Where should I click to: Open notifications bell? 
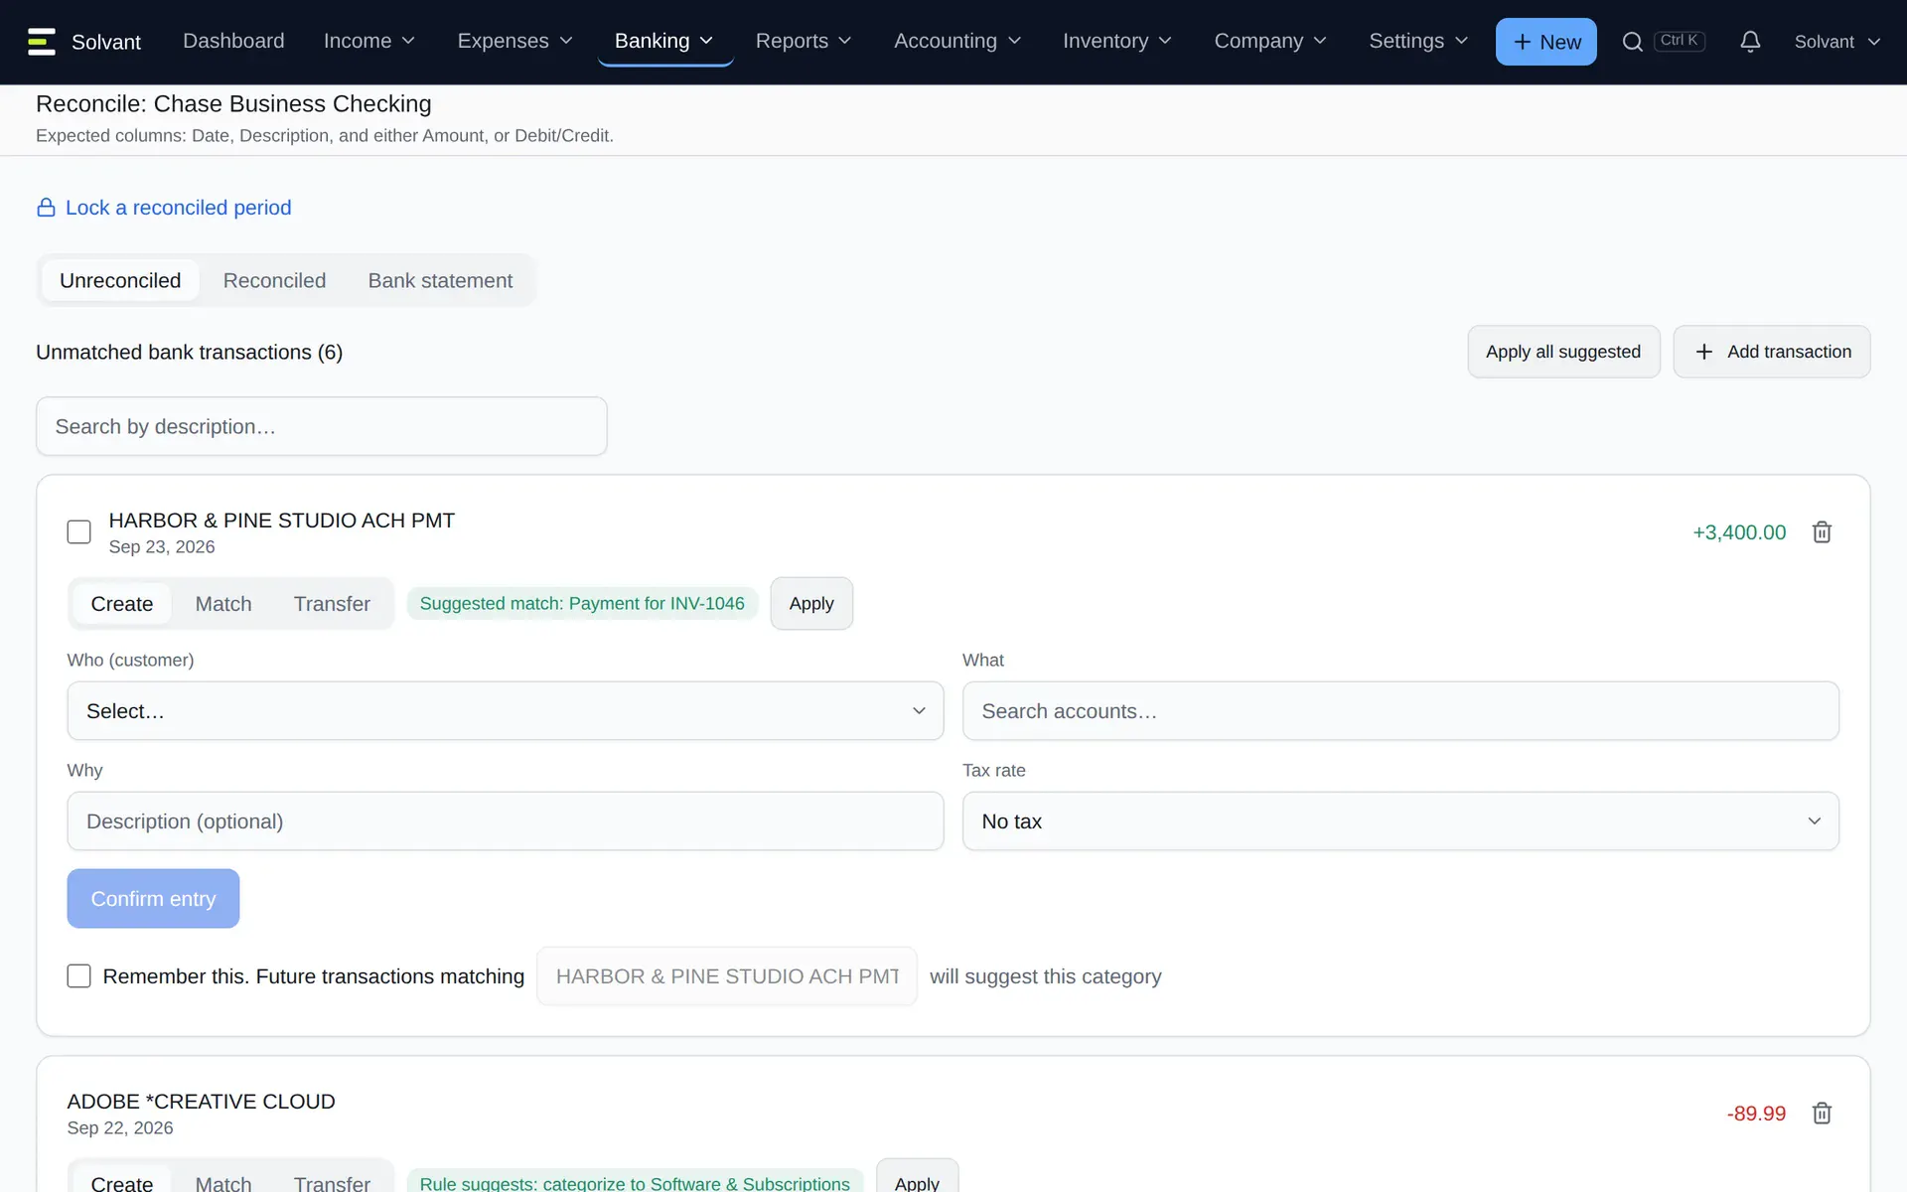(x=1750, y=42)
